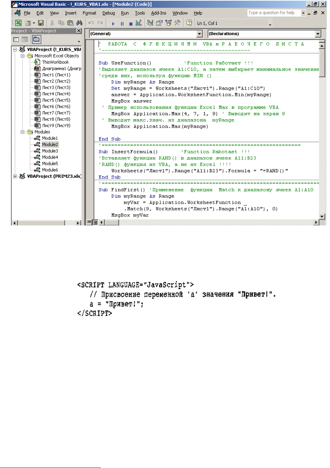Click the Help question mark icon
330x468 pixels.
[189, 23]
